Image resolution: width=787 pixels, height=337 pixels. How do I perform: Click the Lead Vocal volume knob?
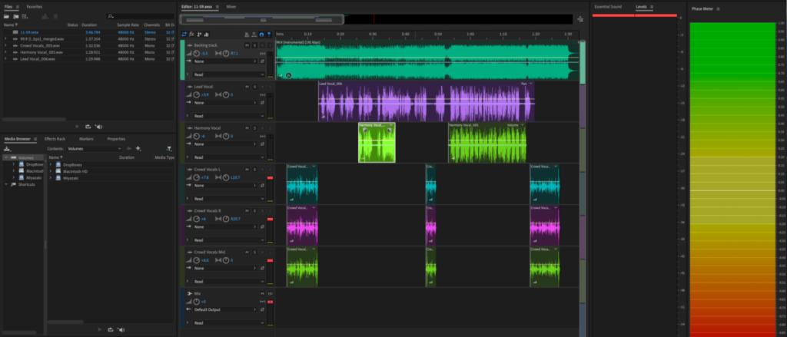click(x=197, y=94)
